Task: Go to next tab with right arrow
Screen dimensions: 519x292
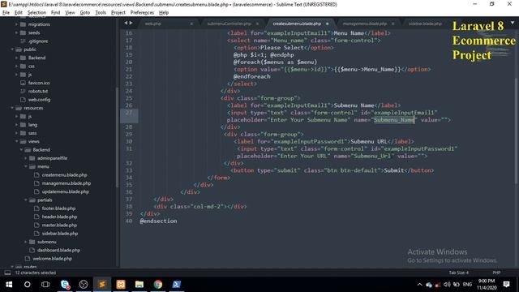Action: [x=131, y=23]
